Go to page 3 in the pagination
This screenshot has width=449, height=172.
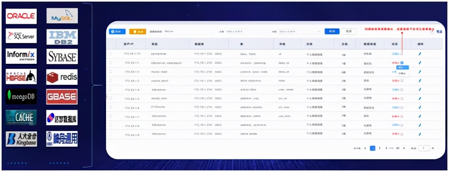point(386,148)
